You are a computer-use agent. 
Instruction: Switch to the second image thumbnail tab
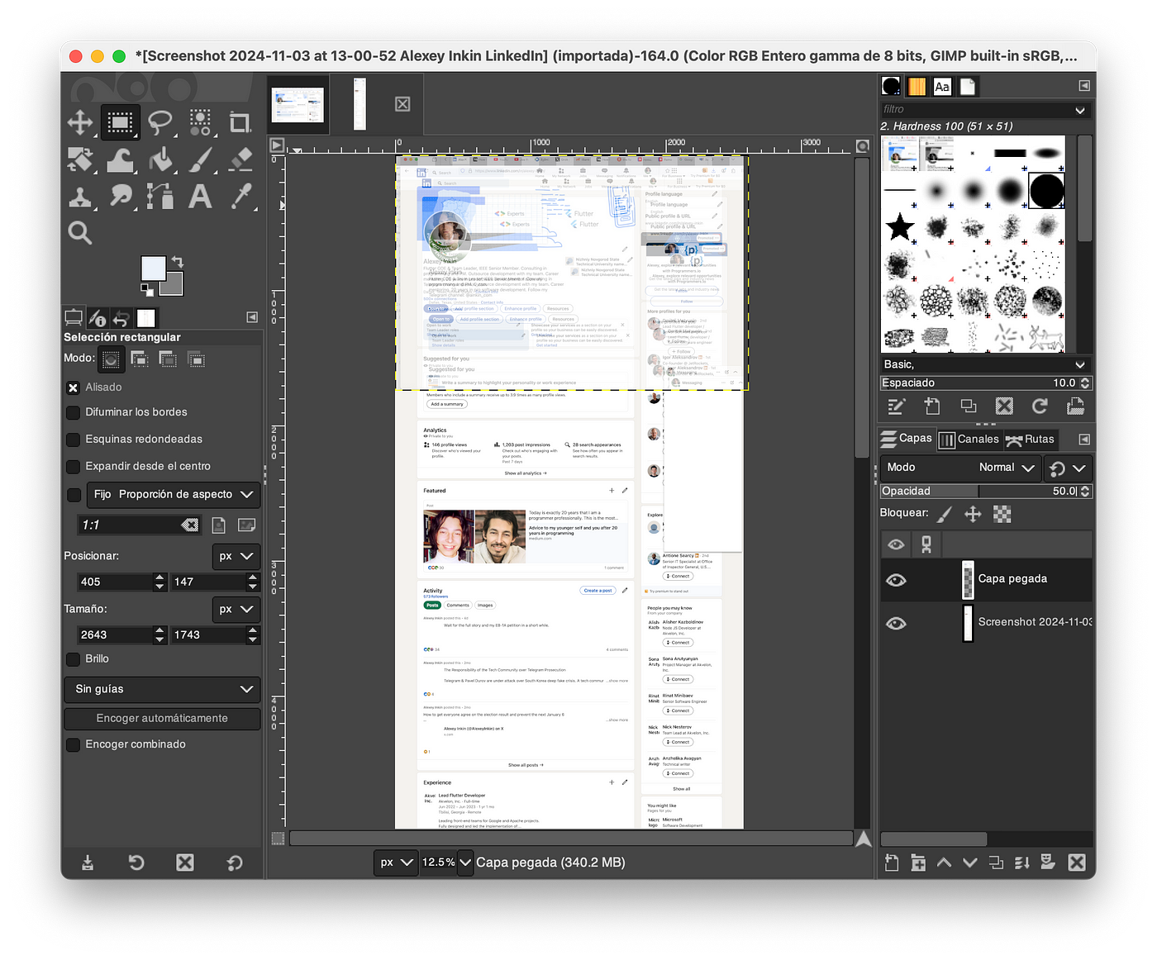coord(359,104)
